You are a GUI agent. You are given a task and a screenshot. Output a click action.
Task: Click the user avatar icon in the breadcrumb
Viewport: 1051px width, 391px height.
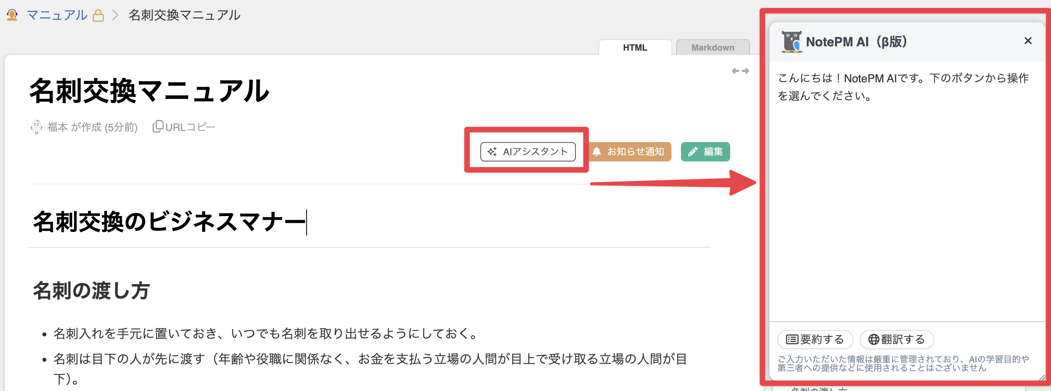[x=12, y=15]
